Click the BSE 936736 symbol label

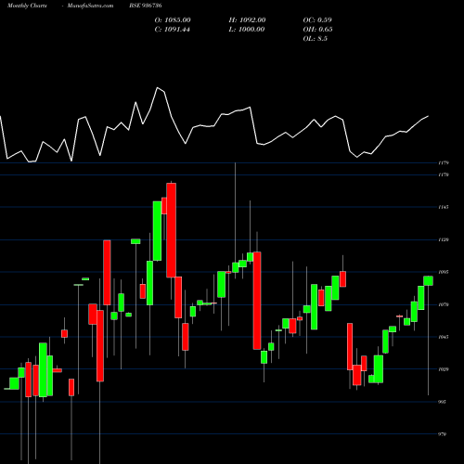pyautogui.click(x=146, y=6)
